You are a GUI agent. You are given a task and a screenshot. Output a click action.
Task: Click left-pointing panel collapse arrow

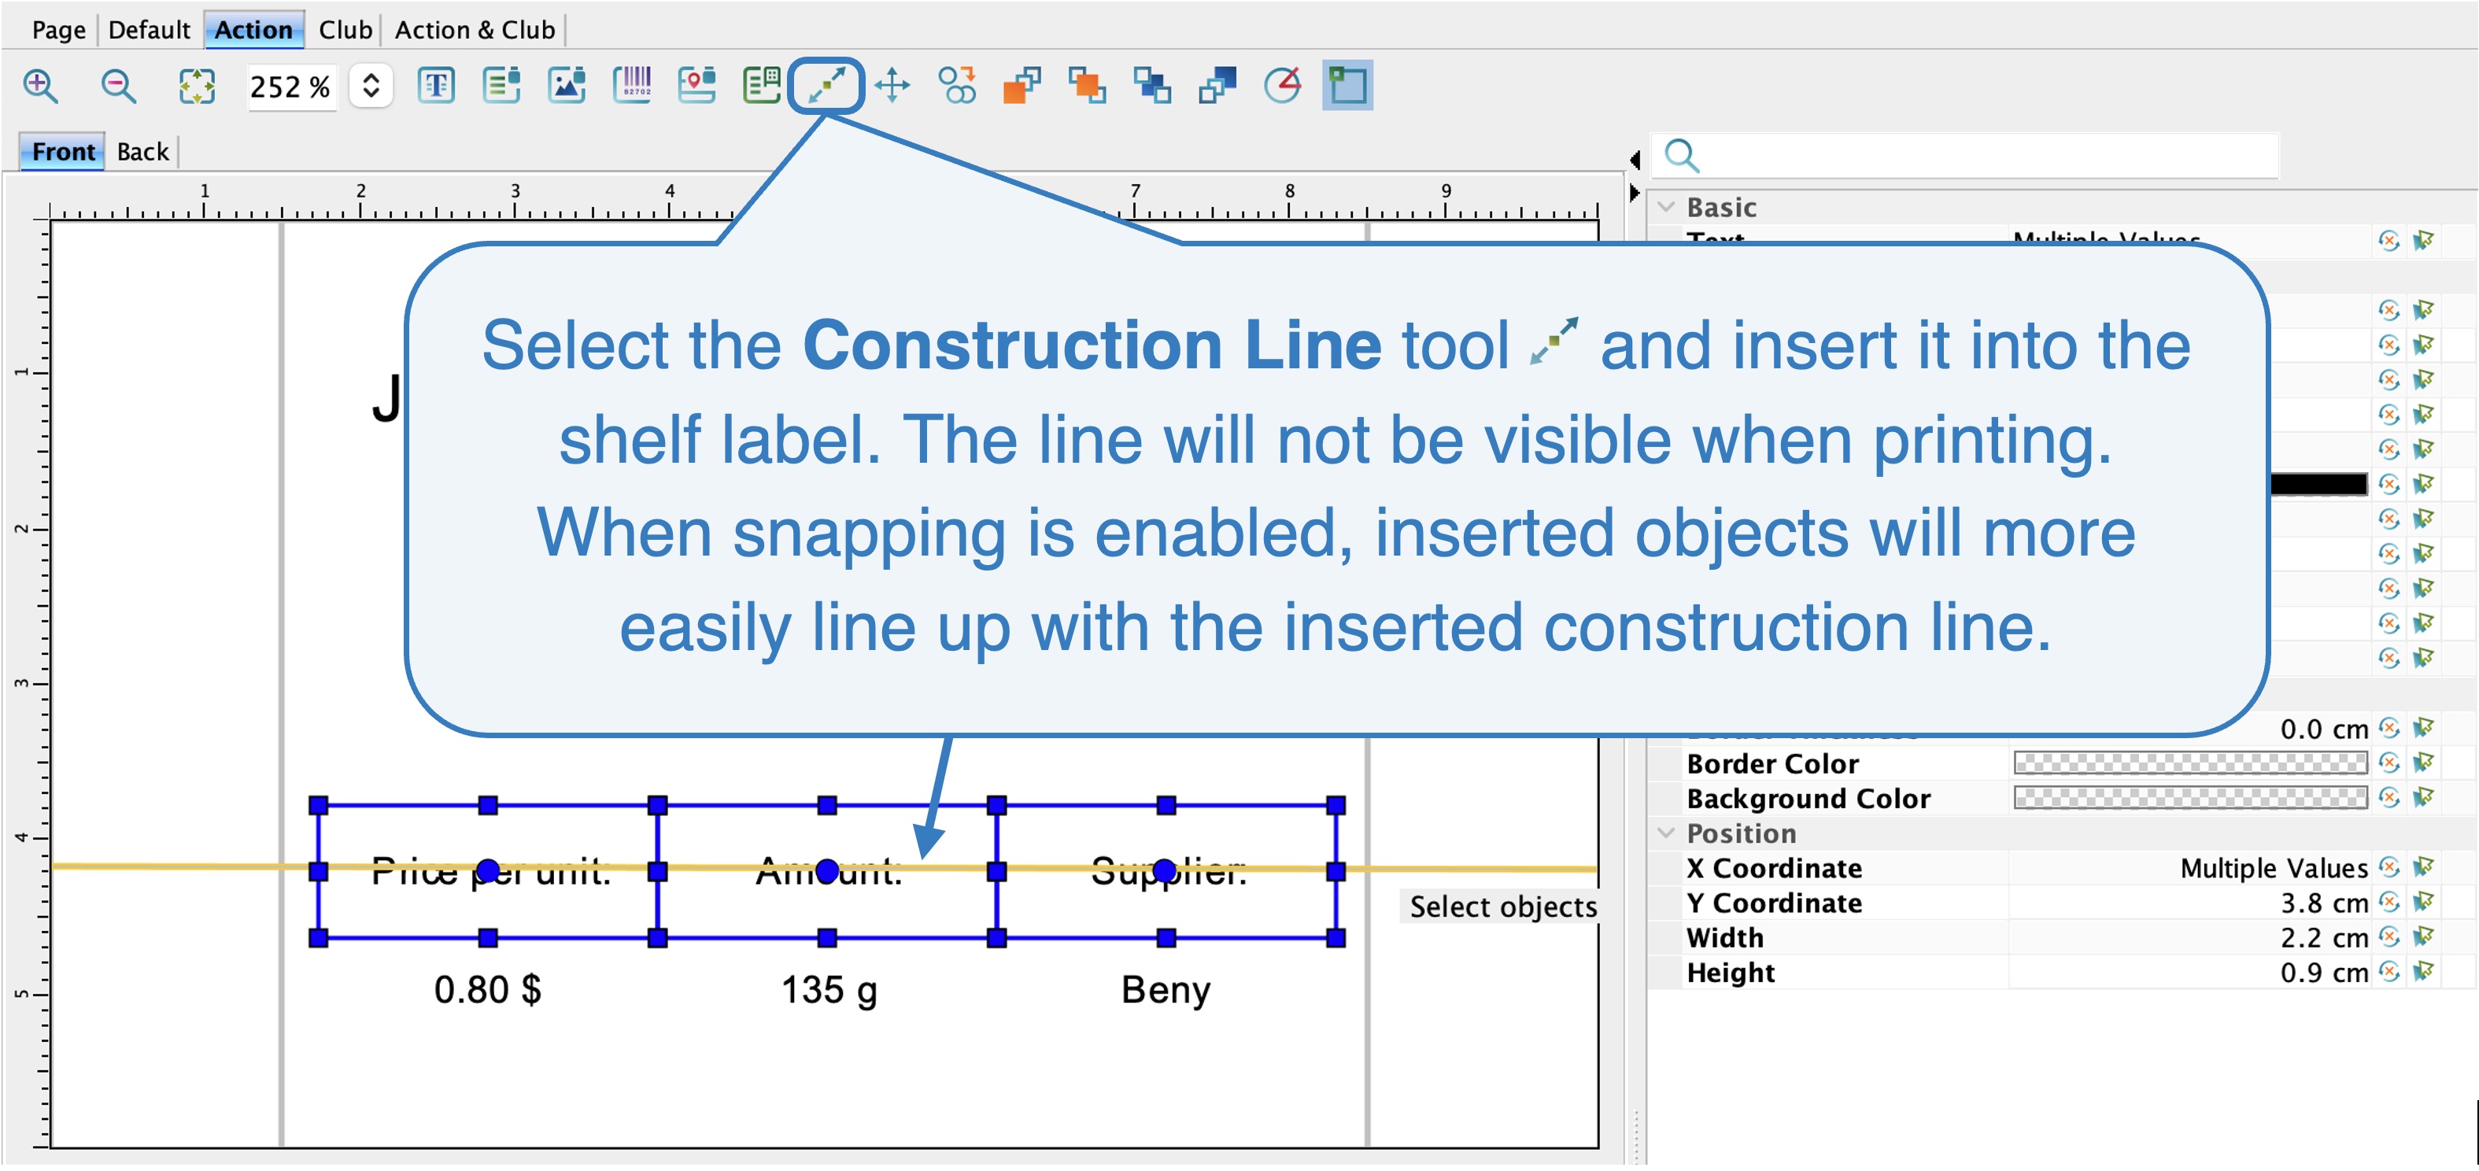click(1634, 160)
